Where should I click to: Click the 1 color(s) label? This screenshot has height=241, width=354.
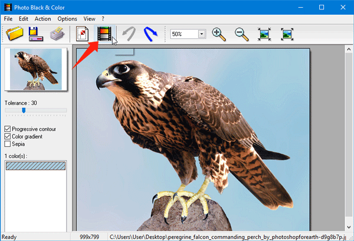click(x=16, y=156)
